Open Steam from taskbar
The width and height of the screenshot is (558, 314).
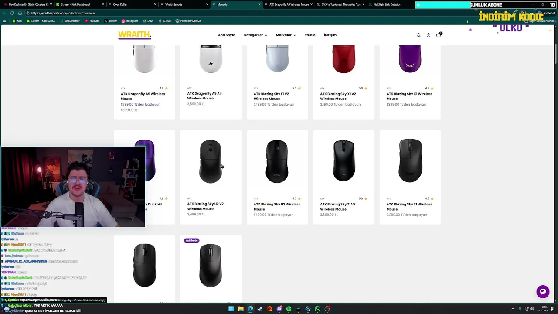[260, 309]
